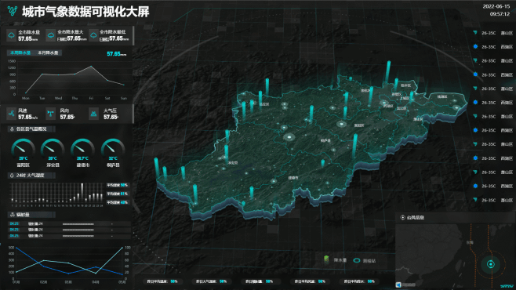Select the 钱塘区 label on the 3D map
Viewport: 516px width, 290px height.
tap(442, 96)
